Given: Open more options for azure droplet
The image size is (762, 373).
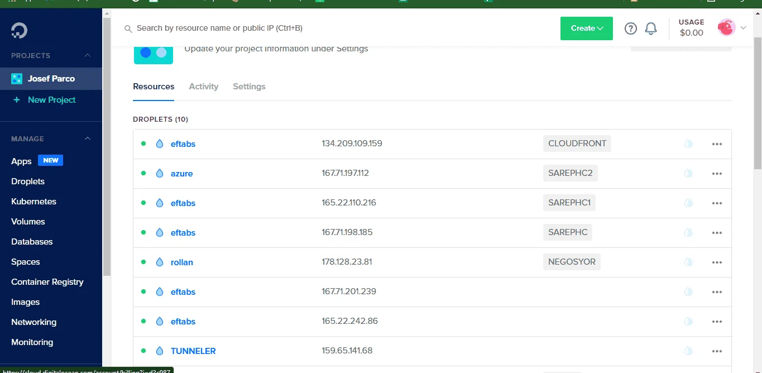Looking at the screenshot, I should point(717,174).
